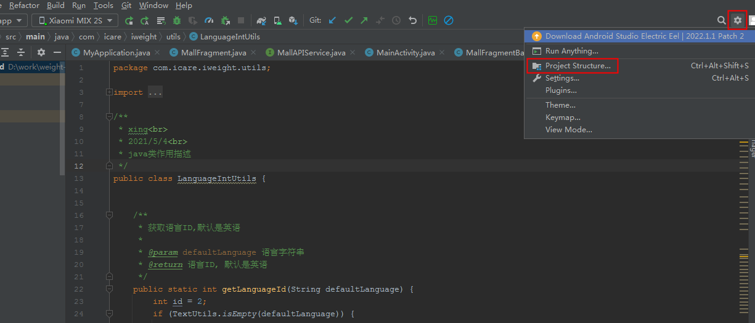This screenshot has height=323, width=755.
Task: Click the Git Rollback undo arrow
Action: (x=412, y=20)
